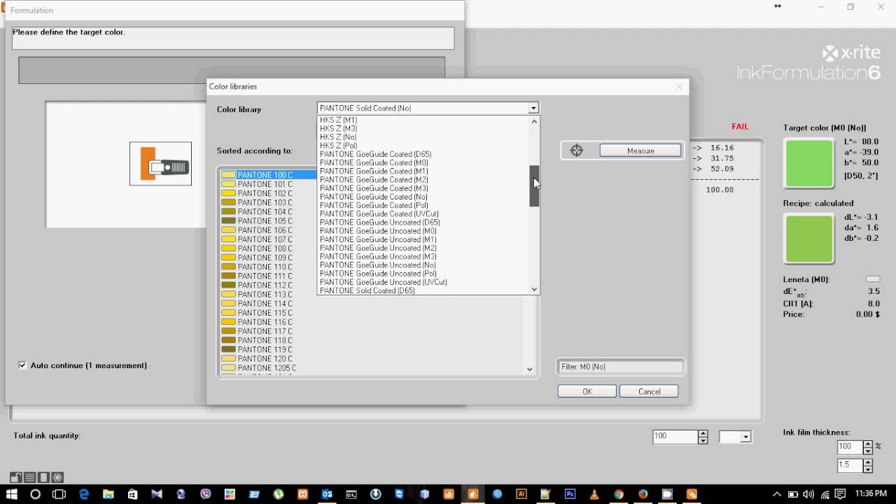896x504 pixels.
Task: Open File Explorer from the taskbar
Action: tap(108, 494)
